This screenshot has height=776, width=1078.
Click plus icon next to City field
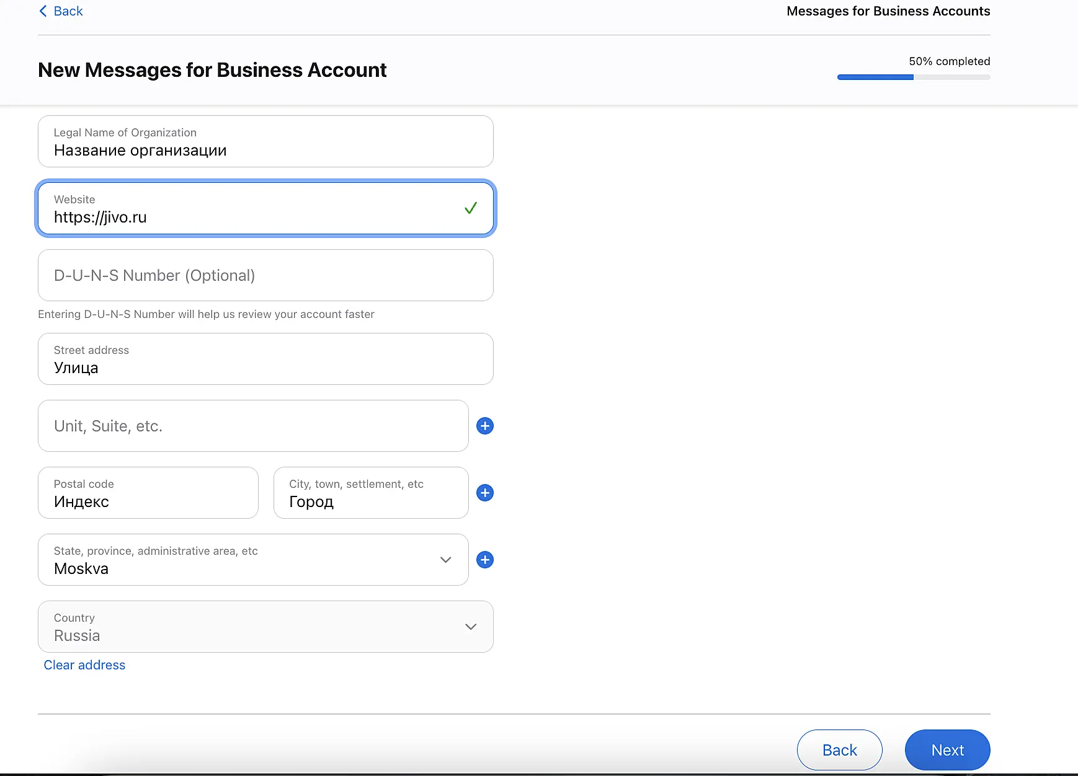484,493
